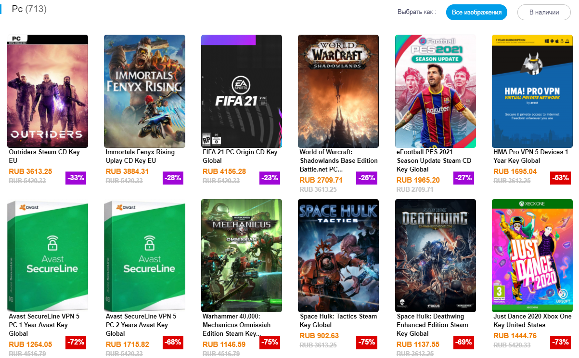Click the eFootball PES 2021 cover
The image size is (579, 358).
(435, 91)
